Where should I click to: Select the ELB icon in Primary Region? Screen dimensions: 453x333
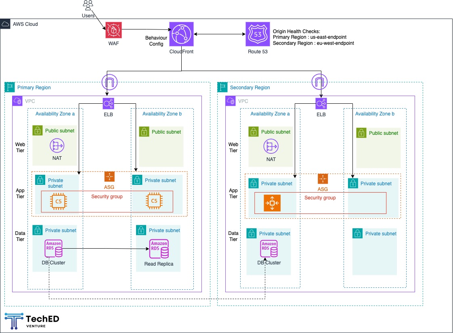[x=108, y=103]
